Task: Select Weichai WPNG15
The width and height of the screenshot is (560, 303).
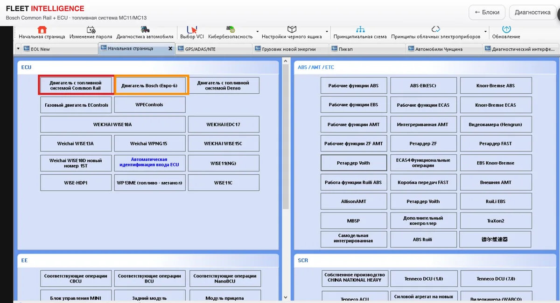Action: 149,144
